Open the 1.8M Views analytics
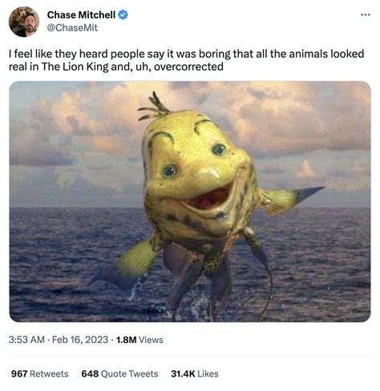 tap(139, 340)
